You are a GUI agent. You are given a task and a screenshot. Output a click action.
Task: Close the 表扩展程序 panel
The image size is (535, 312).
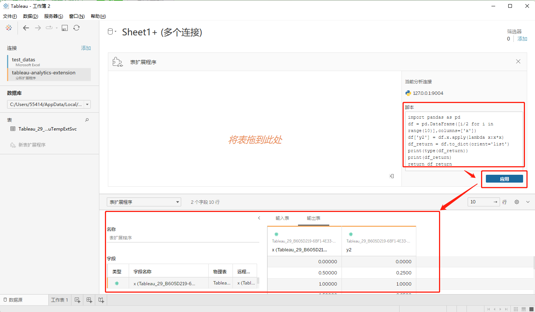518,62
